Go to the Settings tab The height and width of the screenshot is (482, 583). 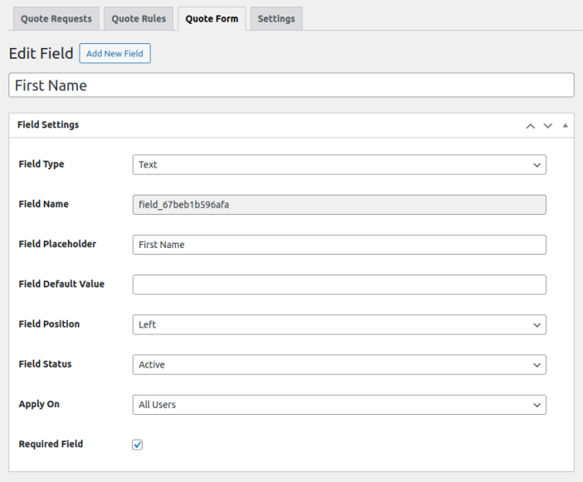pos(276,18)
